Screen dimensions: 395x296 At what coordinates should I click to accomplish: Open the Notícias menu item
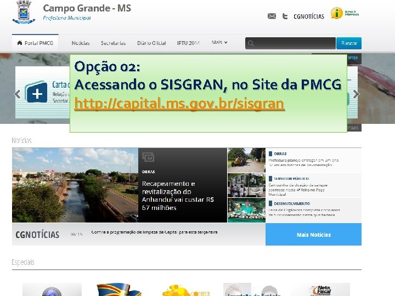81,43
